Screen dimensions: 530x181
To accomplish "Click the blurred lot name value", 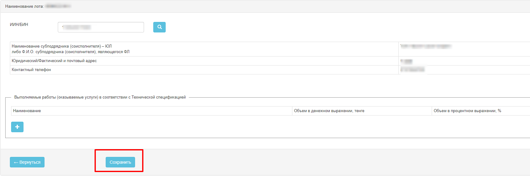I will (x=58, y=6).
